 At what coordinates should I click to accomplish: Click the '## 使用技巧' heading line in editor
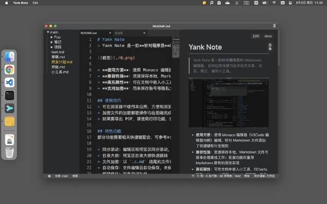[x=109, y=101]
